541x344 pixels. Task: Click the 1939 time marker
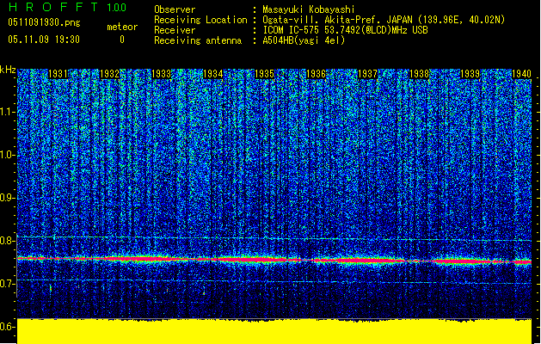pyautogui.click(x=470, y=74)
